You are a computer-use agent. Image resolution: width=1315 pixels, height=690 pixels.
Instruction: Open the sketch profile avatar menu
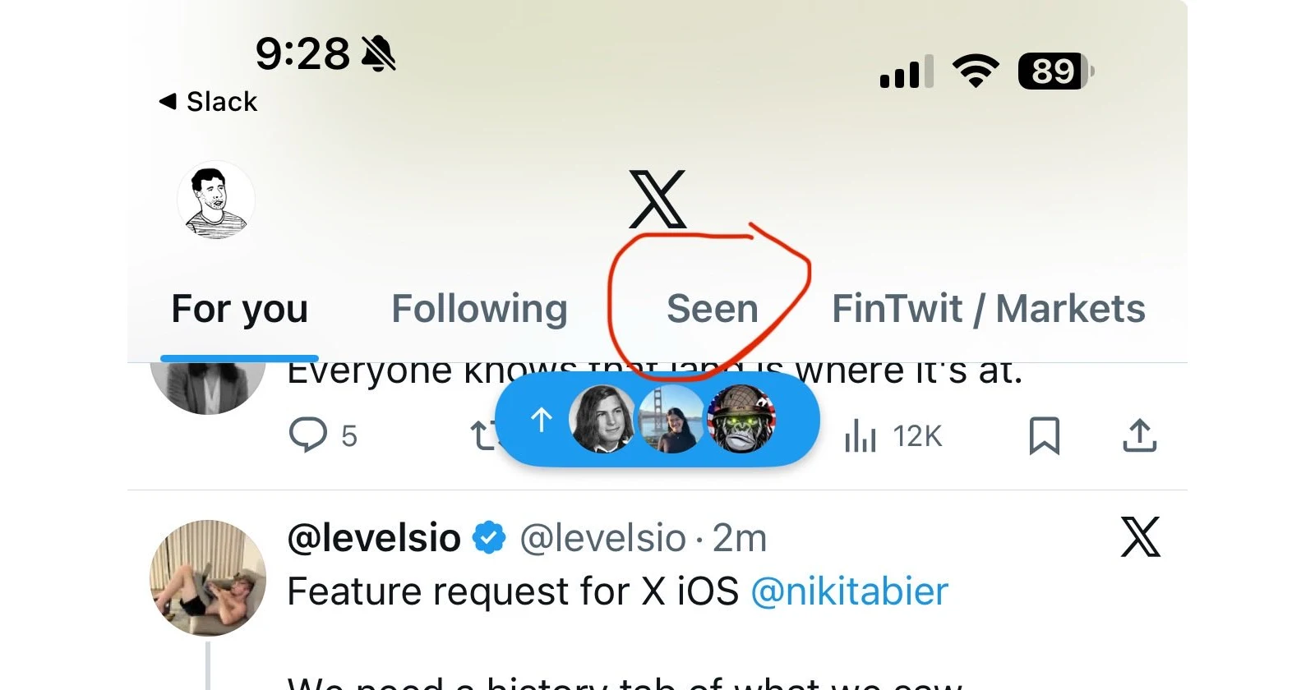215,200
